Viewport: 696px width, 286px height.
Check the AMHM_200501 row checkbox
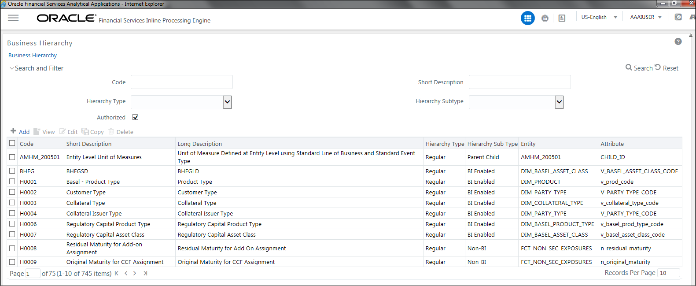pyautogui.click(x=12, y=157)
